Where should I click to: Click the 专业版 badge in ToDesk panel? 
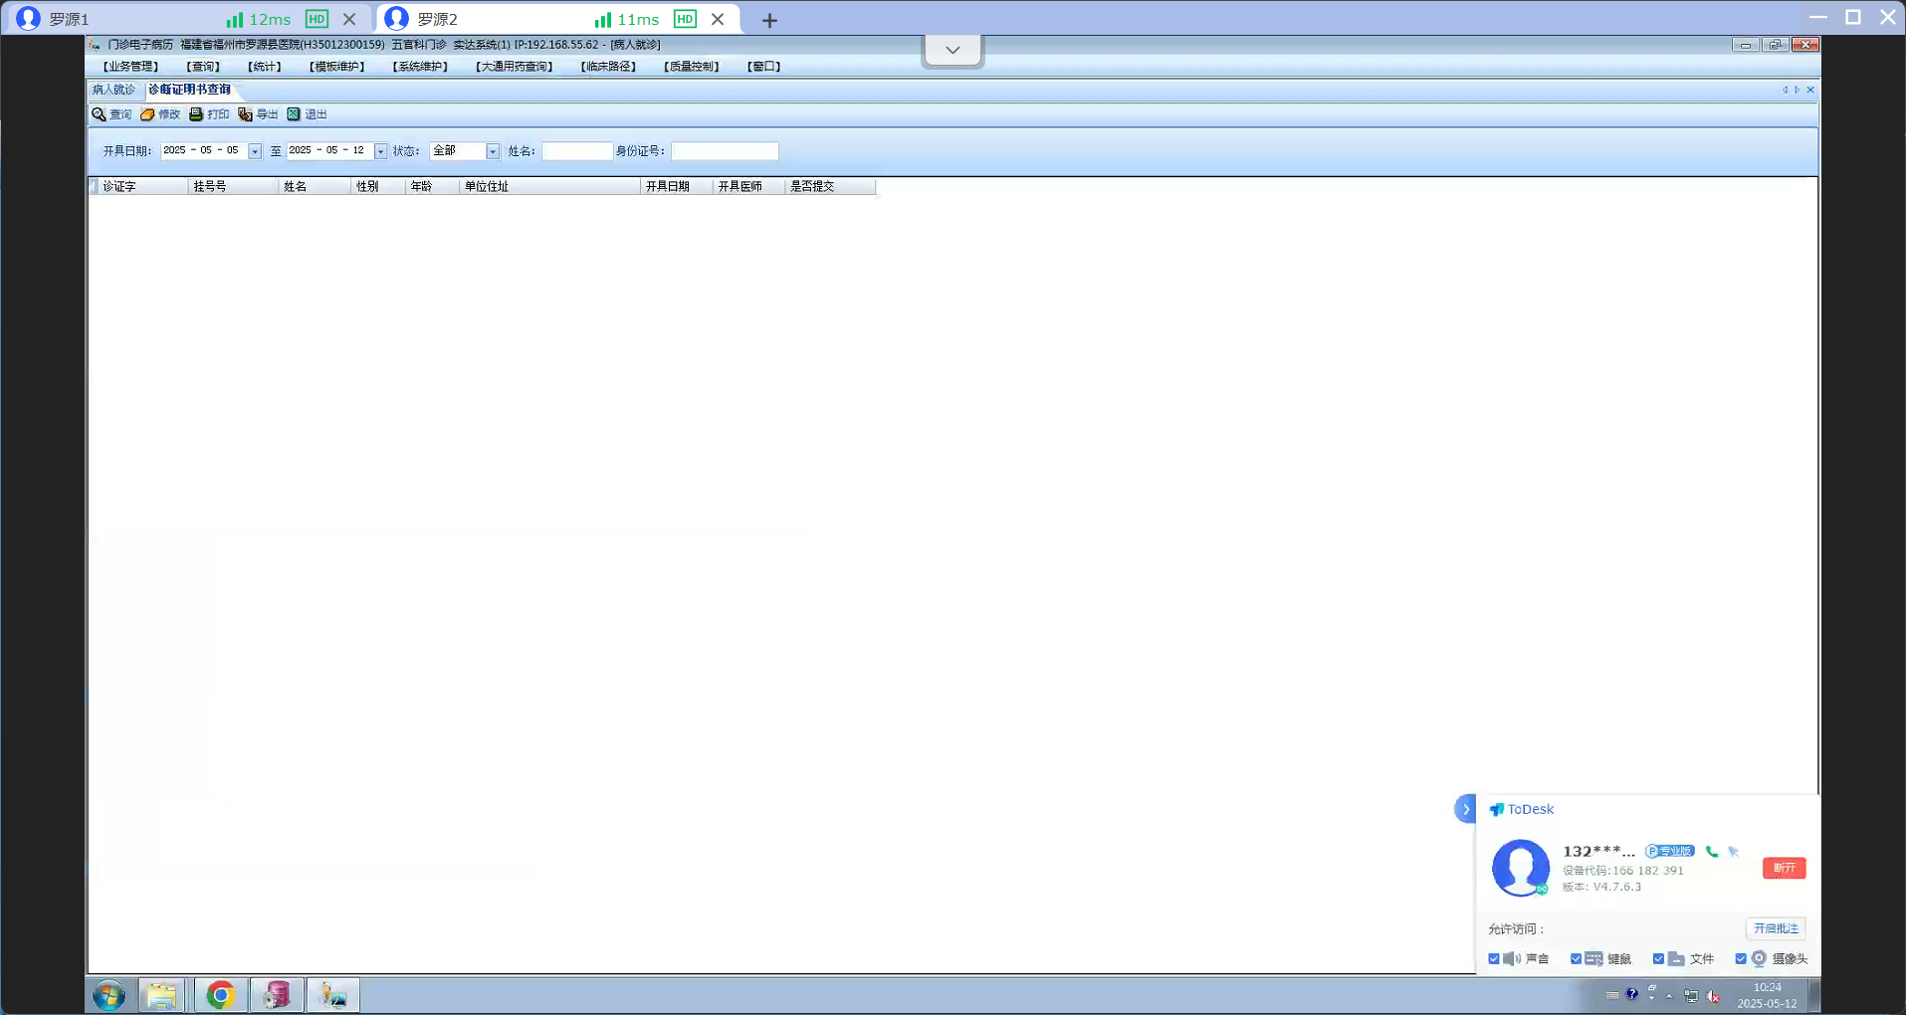point(1669,852)
